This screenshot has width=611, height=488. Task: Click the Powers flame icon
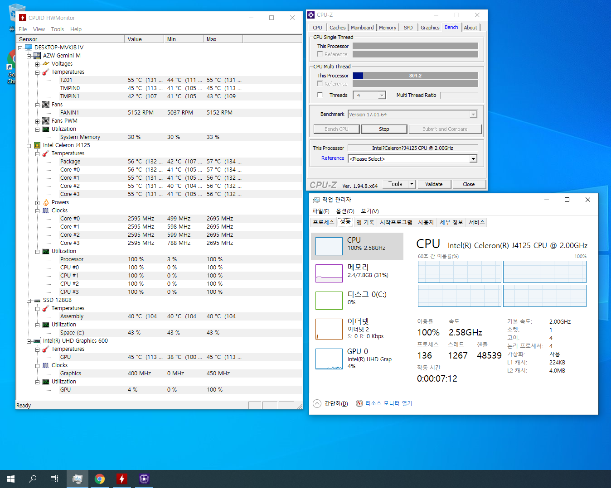point(46,202)
